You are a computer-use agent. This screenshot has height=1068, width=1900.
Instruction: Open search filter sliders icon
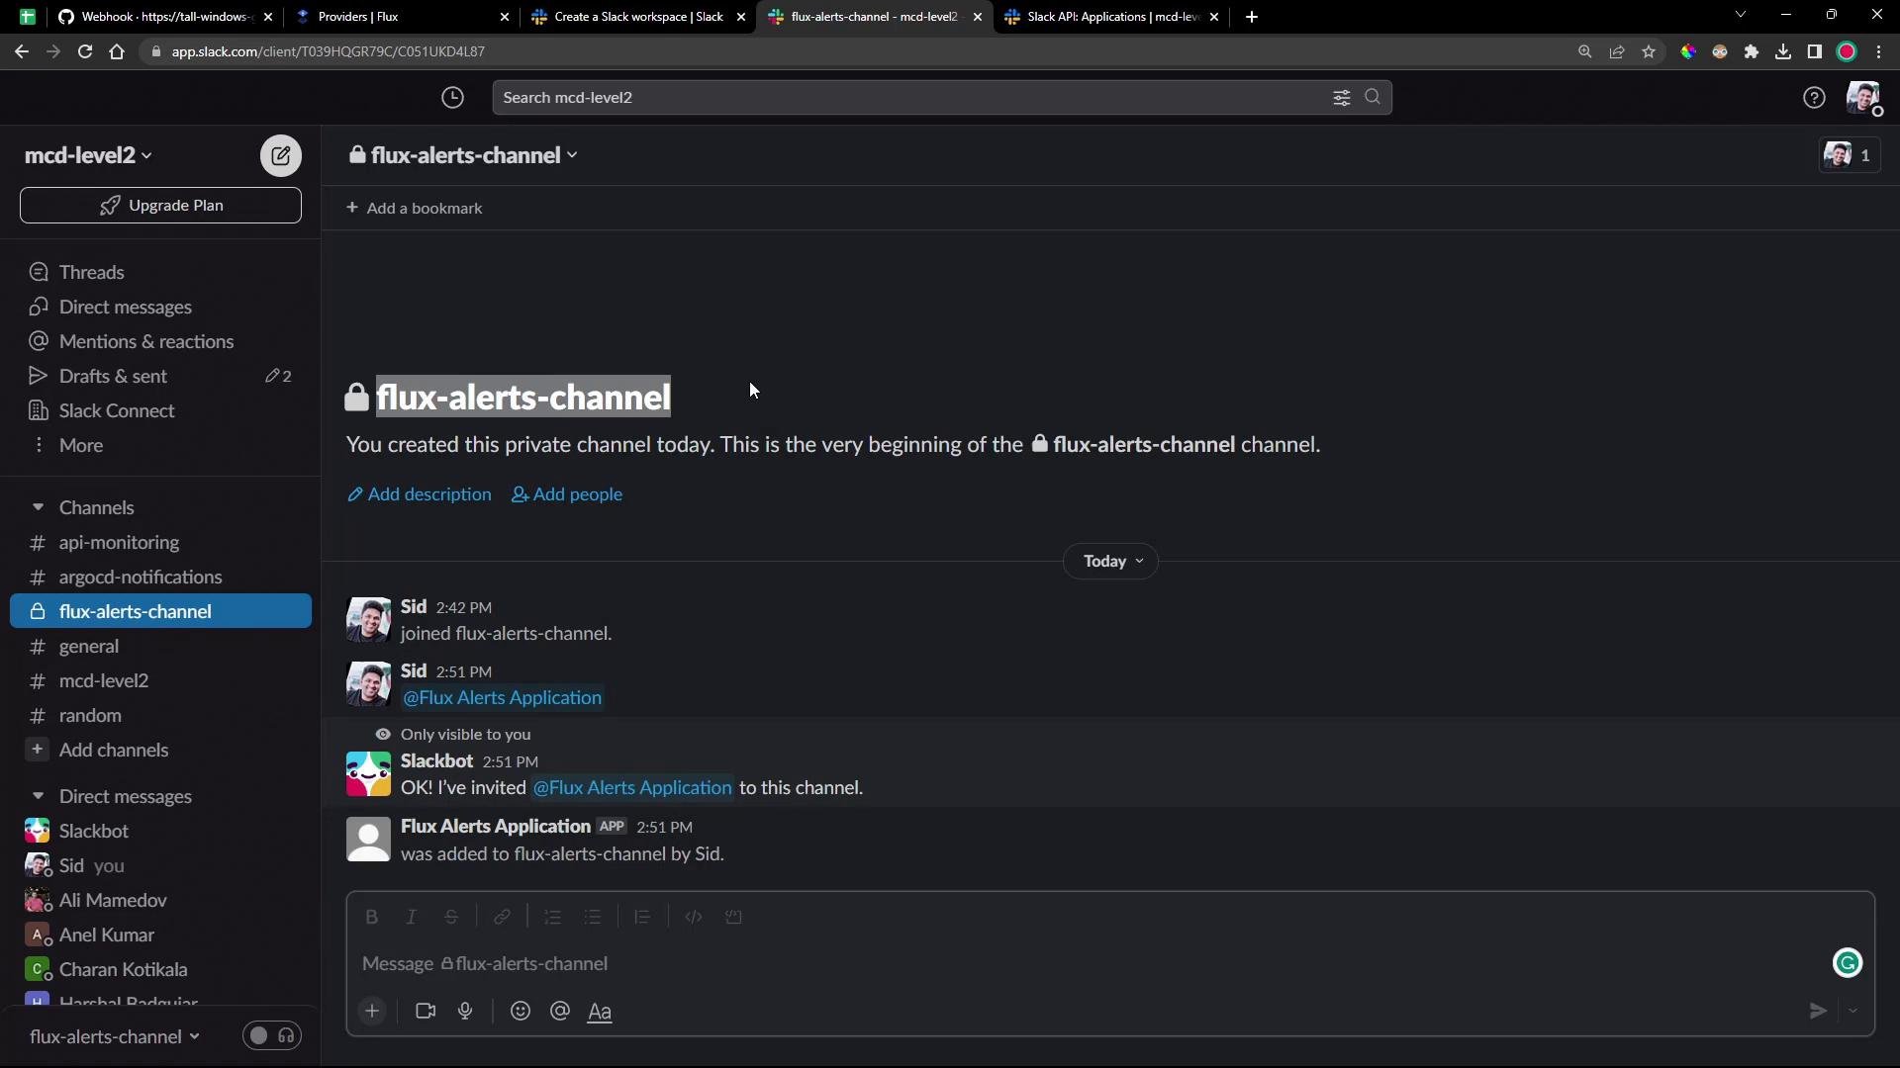1342,97
